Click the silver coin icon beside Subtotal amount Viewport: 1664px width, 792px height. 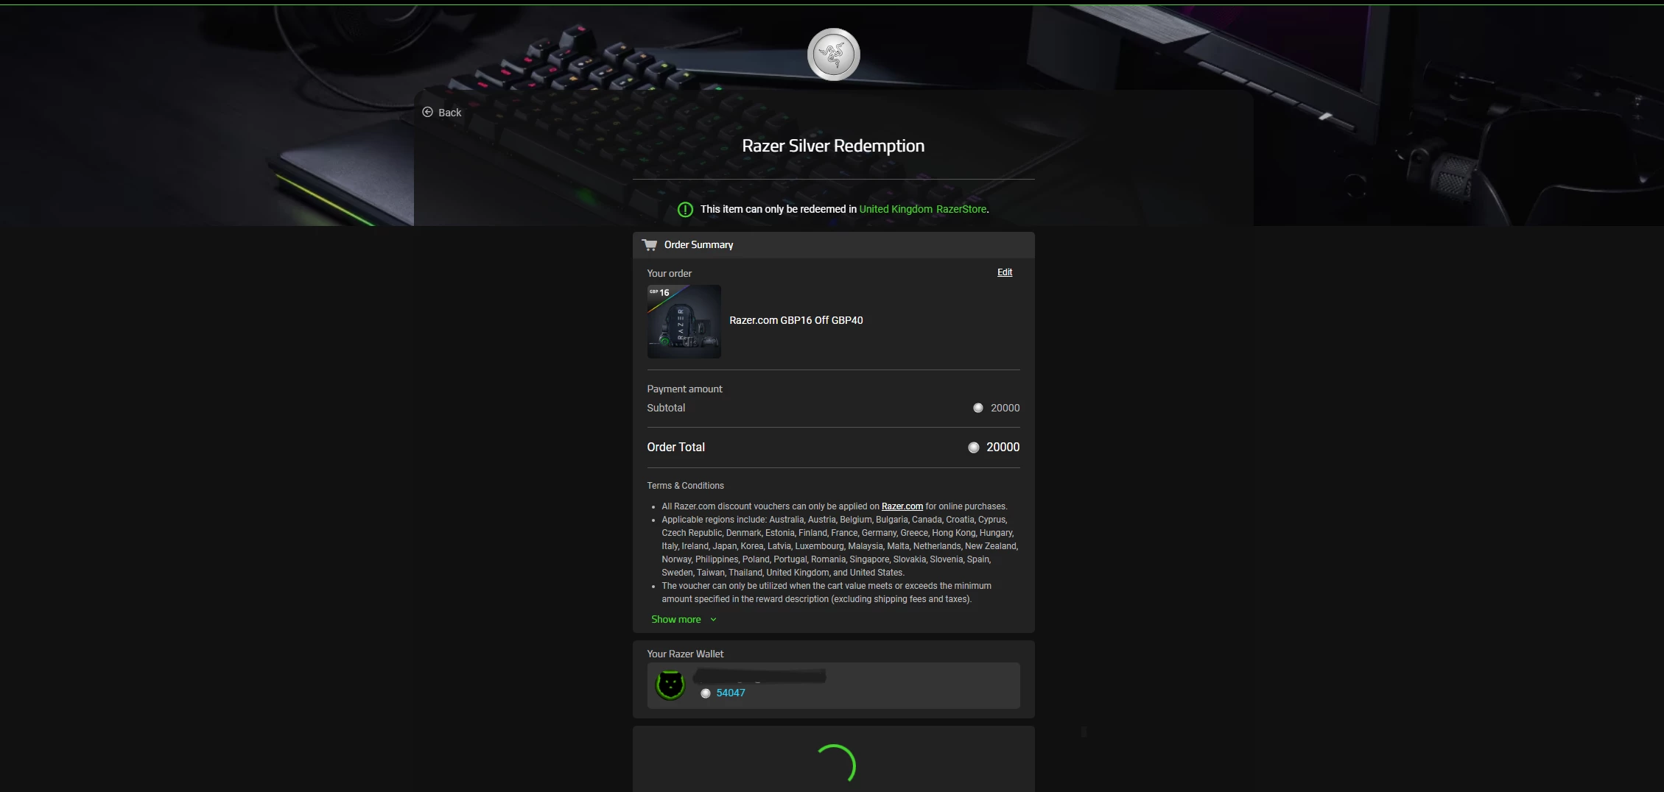tap(978, 408)
